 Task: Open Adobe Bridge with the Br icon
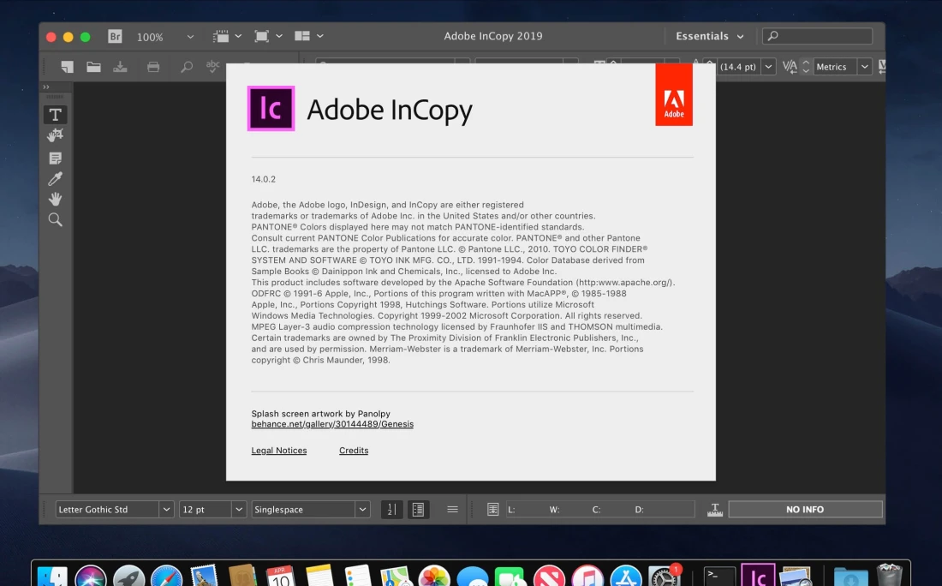(x=115, y=37)
